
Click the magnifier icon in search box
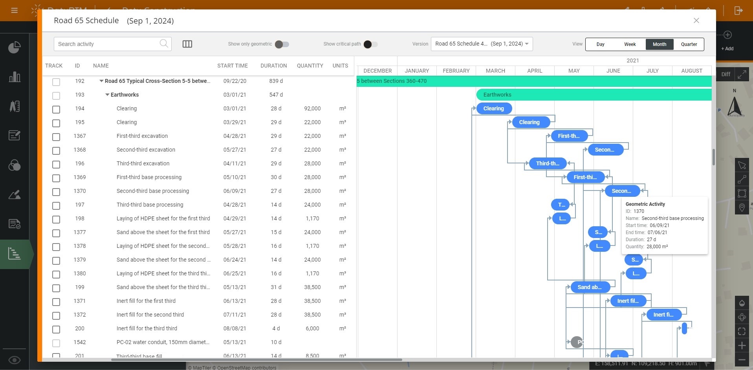[x=164, y=44]
